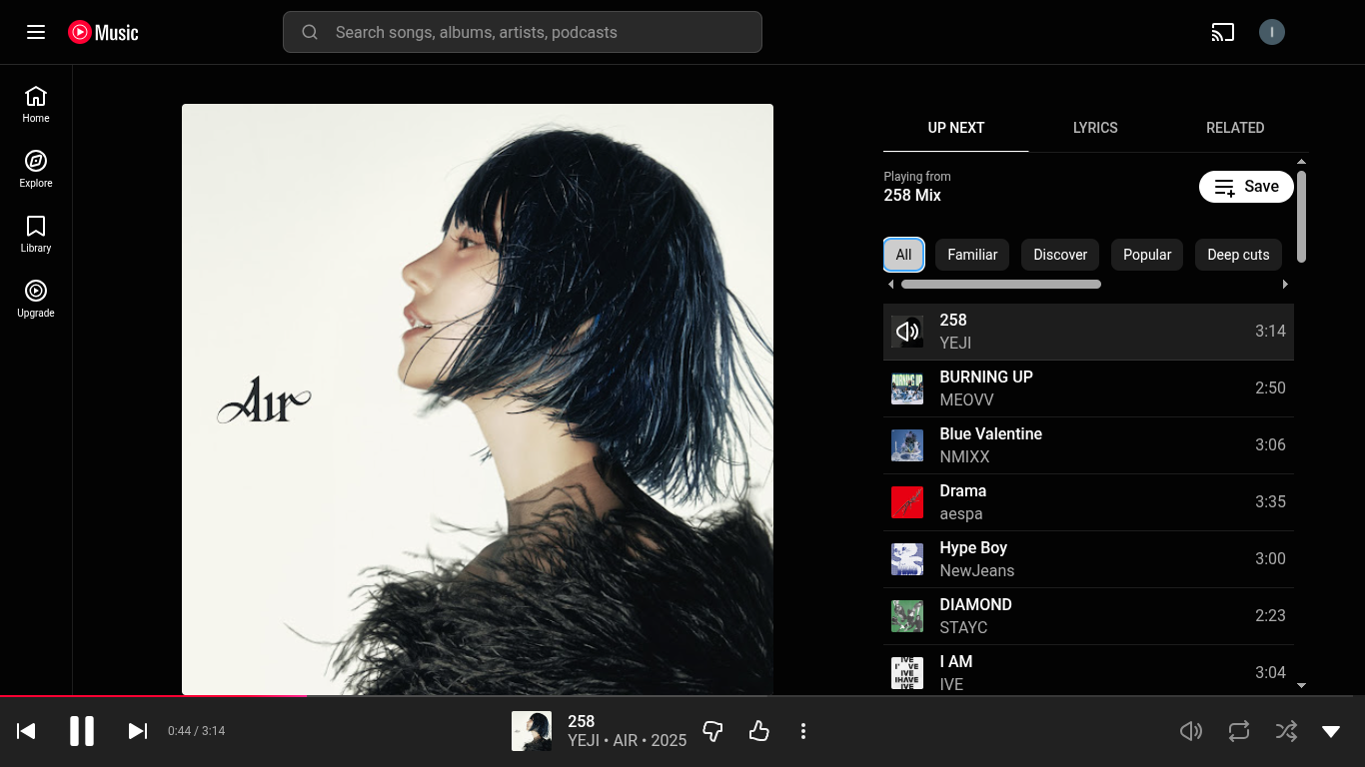Save the 258 Mix to playlist

pos(1246,187)
